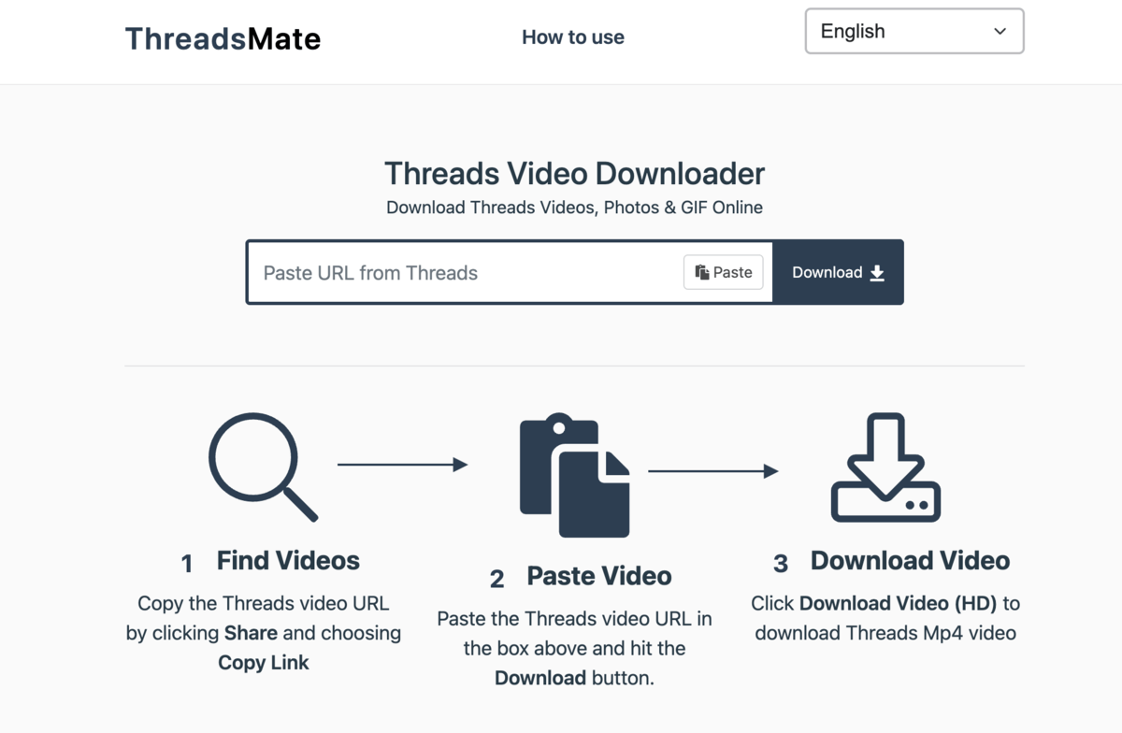Select the Find Videos heading
Screen dimensions: 1122x733
(288, 561)
